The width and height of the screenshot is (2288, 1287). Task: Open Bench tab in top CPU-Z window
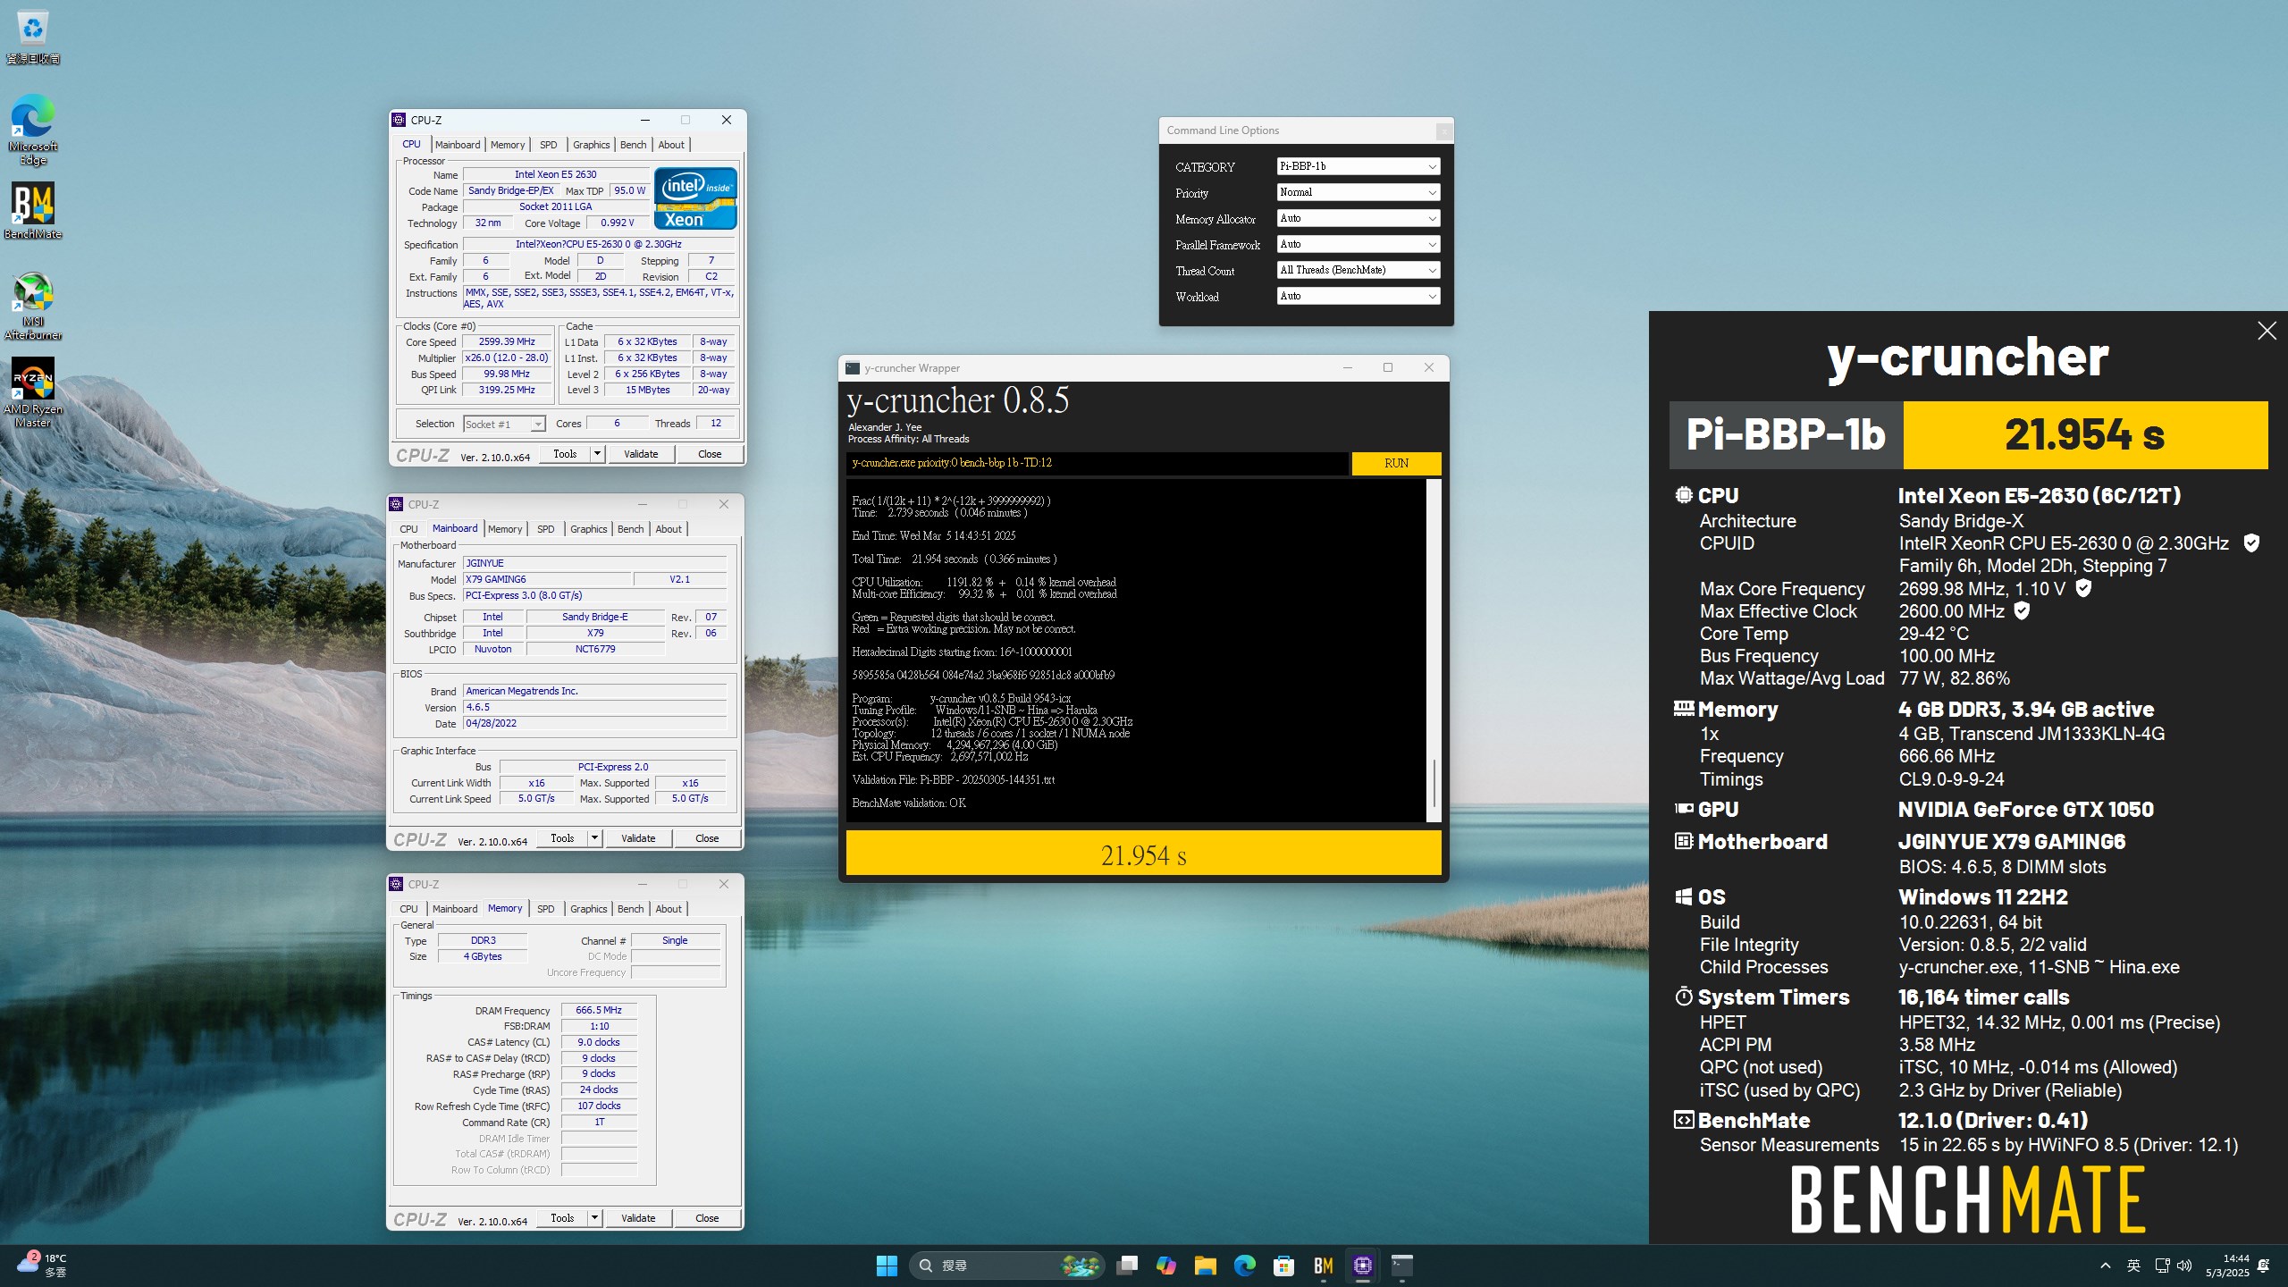click(x=633, y=145)
